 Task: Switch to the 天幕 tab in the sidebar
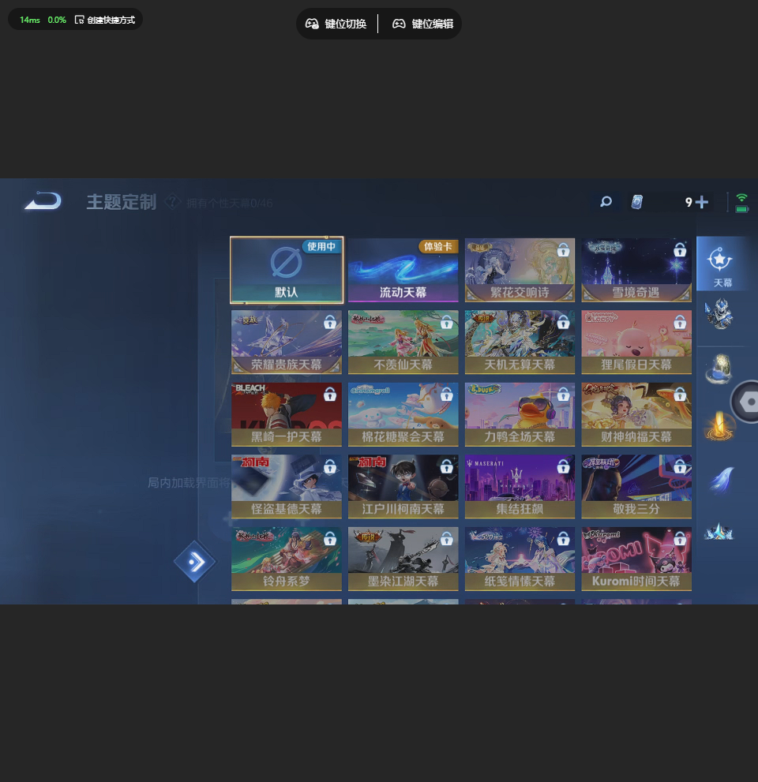tap(721, 263)
